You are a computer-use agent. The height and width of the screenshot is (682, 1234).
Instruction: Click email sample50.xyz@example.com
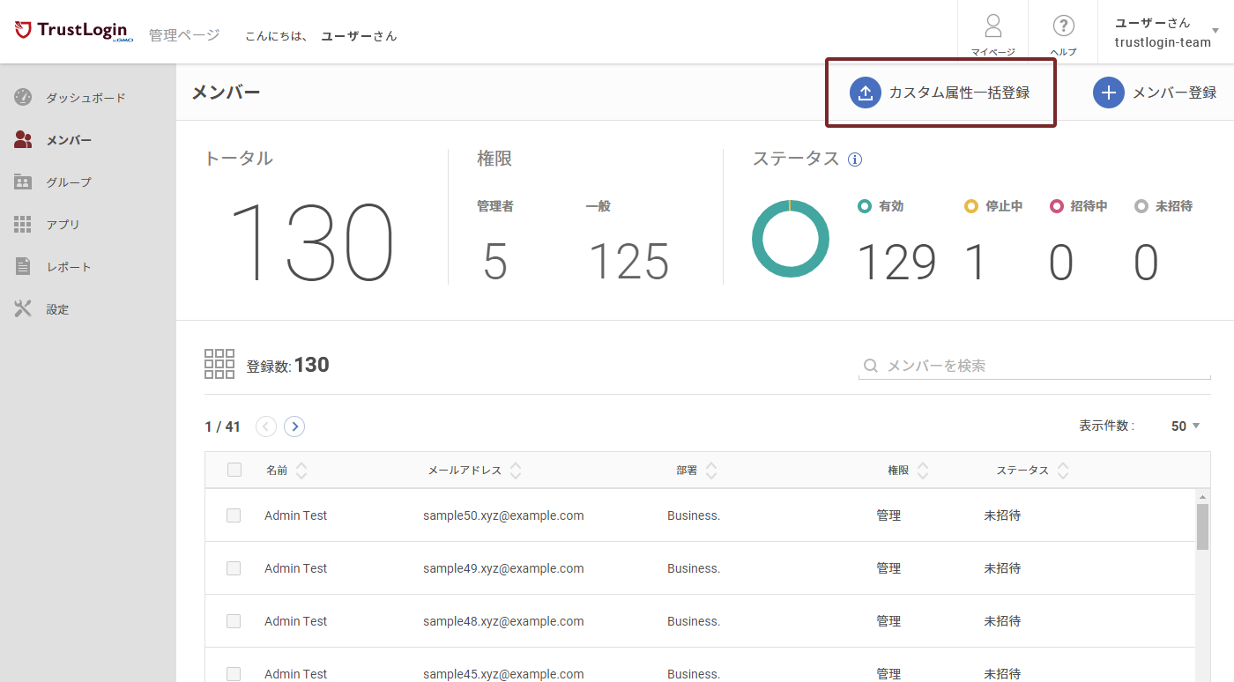(x=503, y=515)
